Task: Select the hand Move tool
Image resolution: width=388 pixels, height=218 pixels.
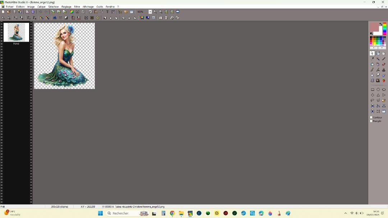Action: pos(384,53)
